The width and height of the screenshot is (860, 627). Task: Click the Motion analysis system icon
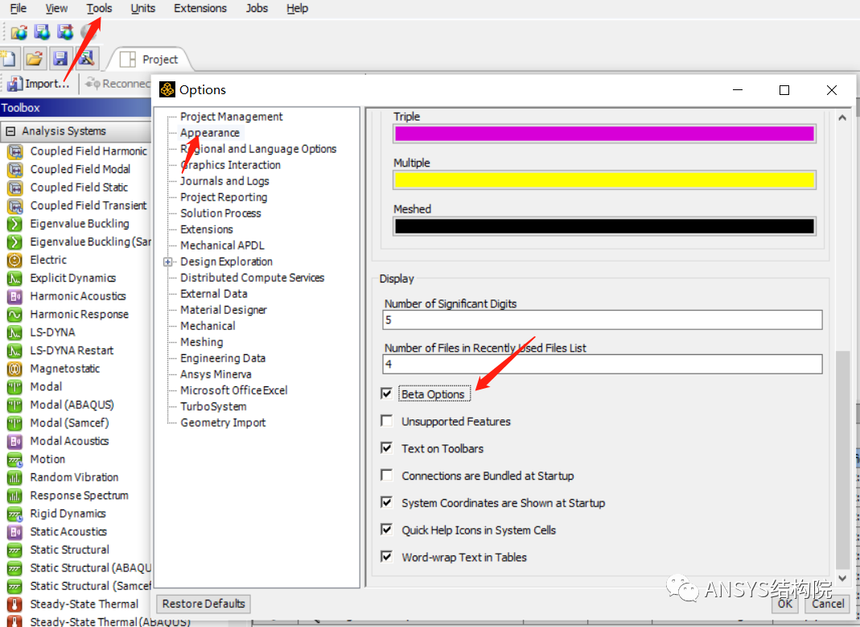(14, 459)
